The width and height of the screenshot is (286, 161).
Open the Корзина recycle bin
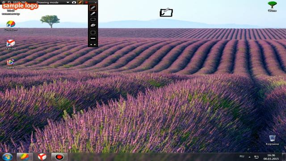click(272, 140)
